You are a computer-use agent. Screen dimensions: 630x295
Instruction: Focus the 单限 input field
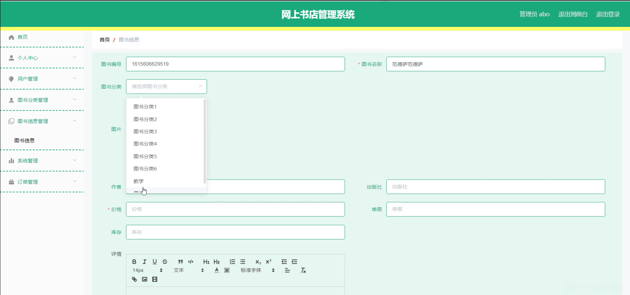496,209
